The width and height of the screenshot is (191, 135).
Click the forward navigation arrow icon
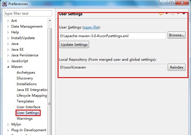coord(173,14)
